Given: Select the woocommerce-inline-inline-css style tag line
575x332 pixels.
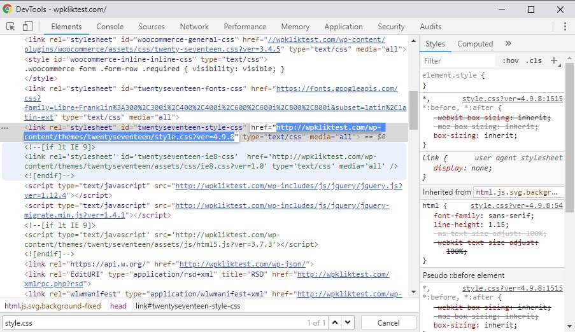Looking at the screenshot, I should point(146,59).
